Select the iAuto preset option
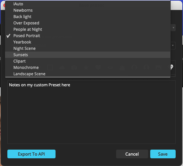 88,4
